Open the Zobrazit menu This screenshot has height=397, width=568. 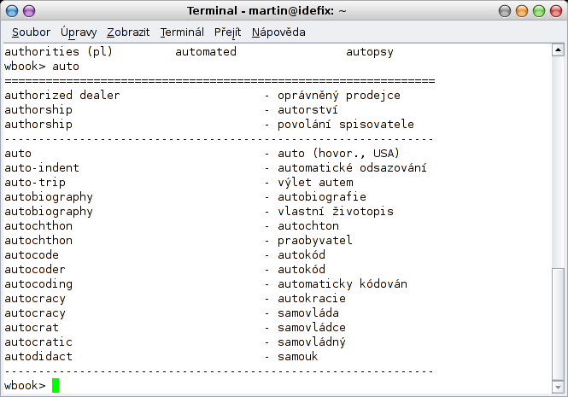click(x=128, y=32)
